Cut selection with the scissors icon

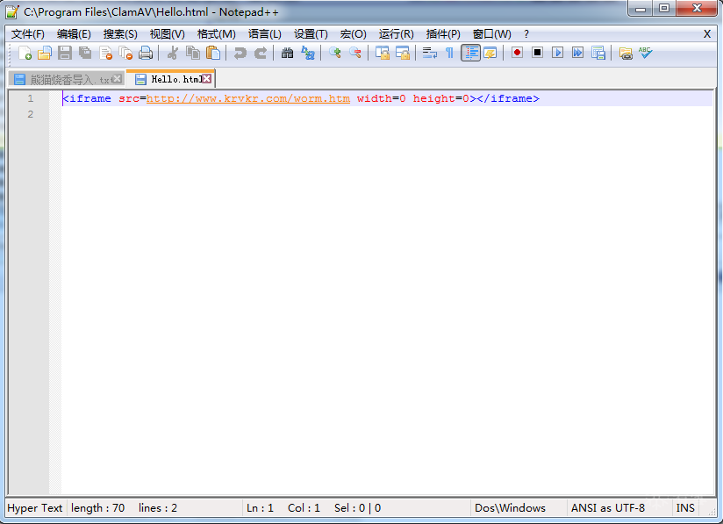173,53
